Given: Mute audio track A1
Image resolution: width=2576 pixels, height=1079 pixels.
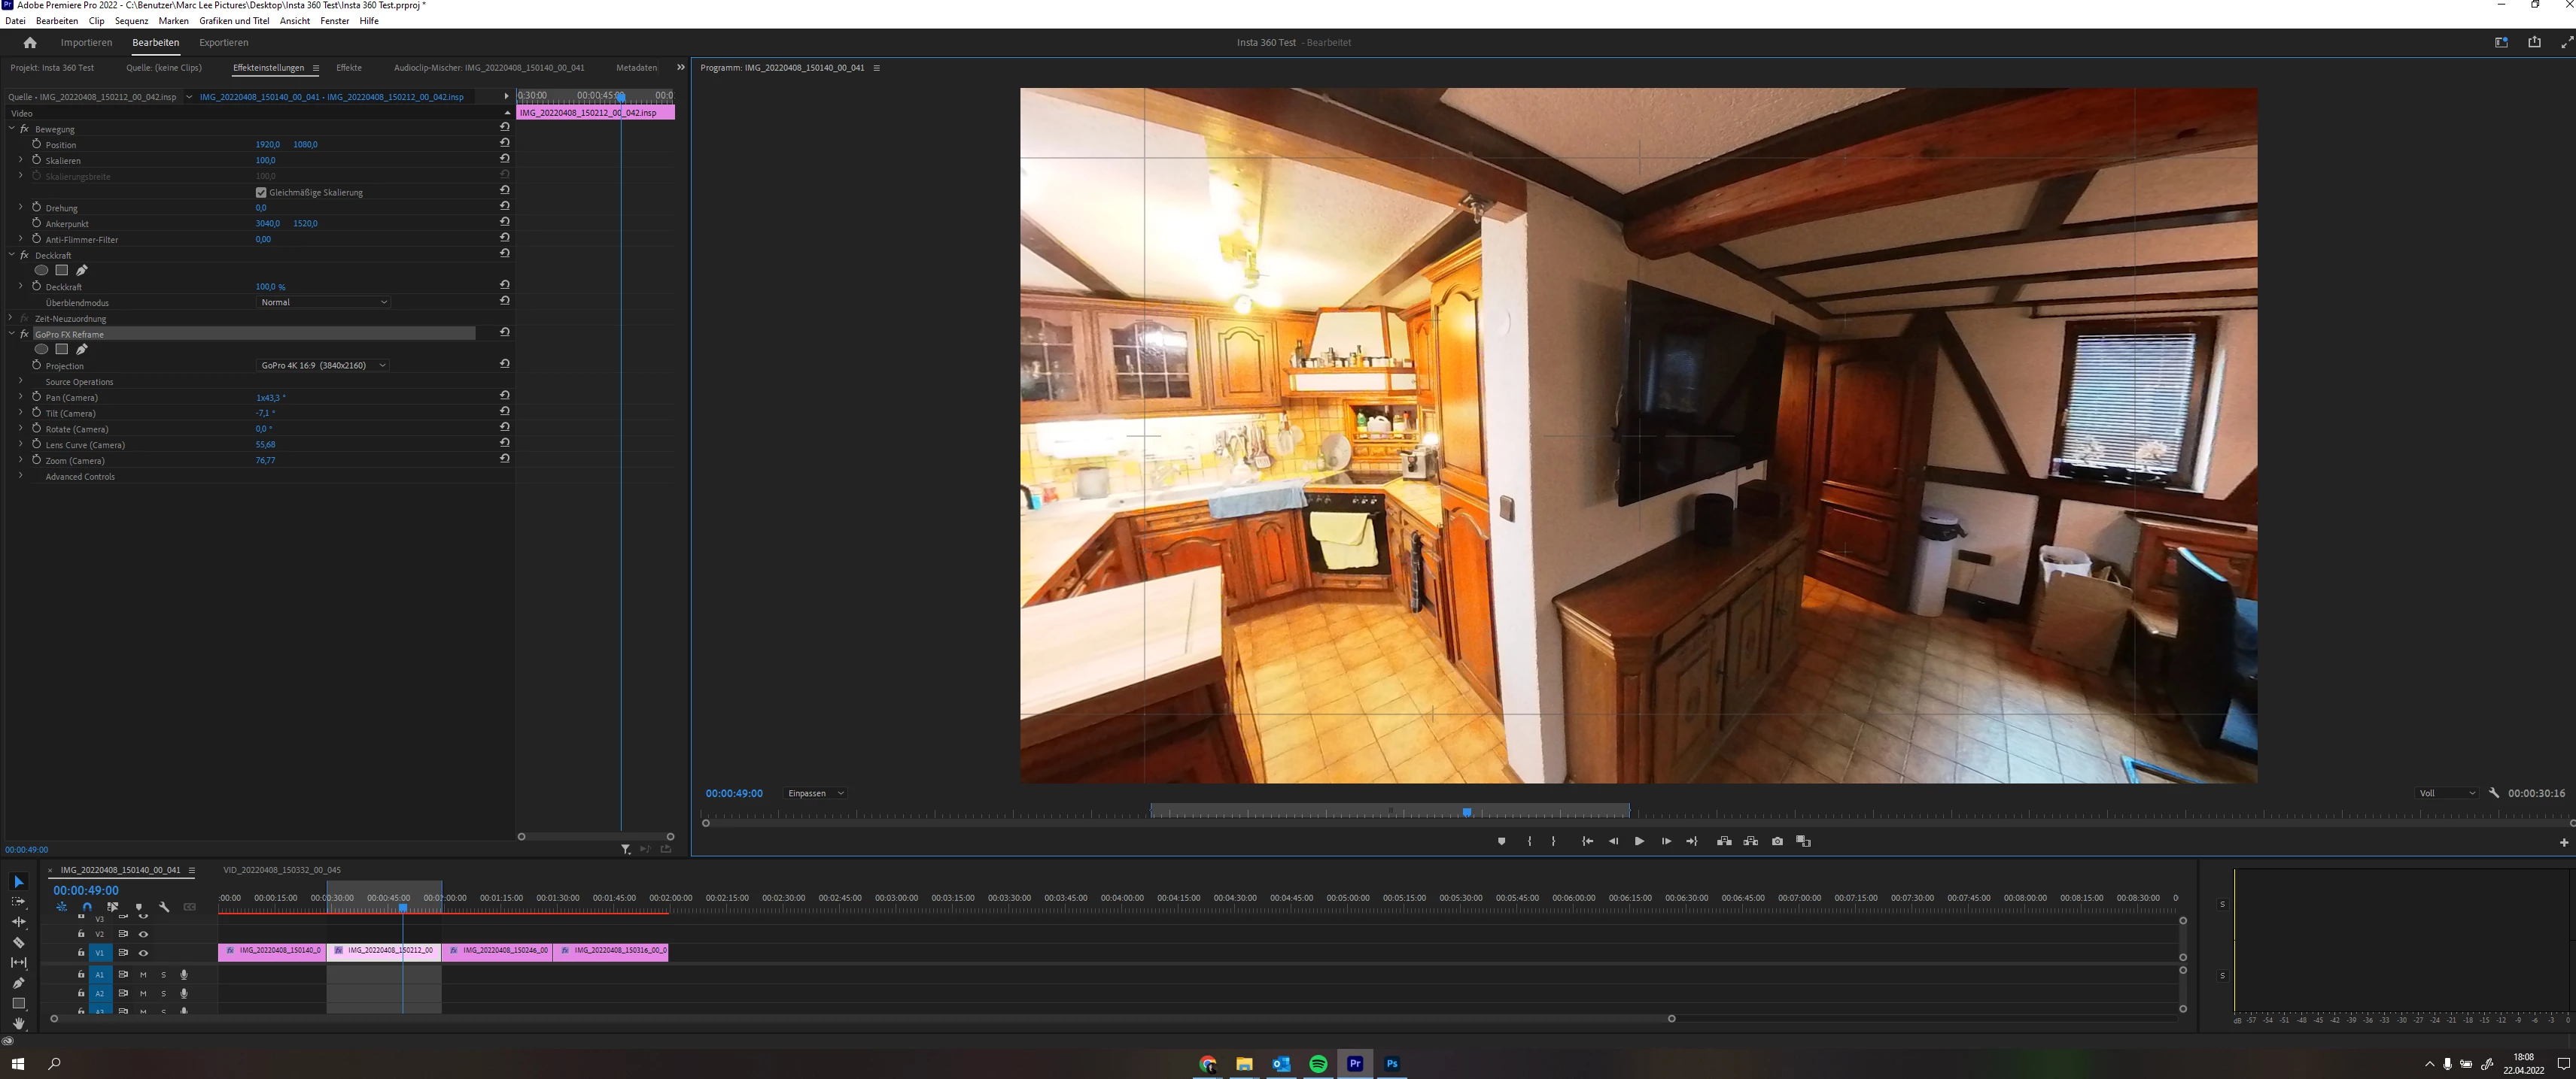Looking at the screenshot, I should 143,975.
